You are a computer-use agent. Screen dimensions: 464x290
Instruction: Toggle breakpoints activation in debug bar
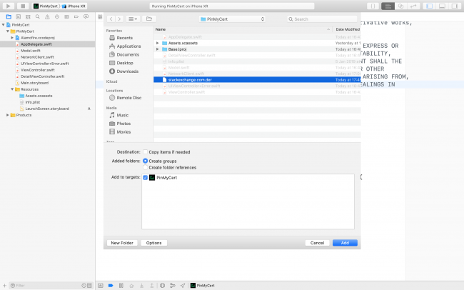111,286
